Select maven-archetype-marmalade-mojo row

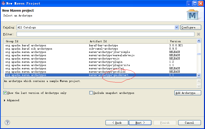(101, 55)
